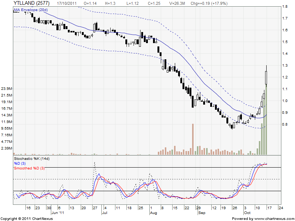Click the latest tall white candlestick

click(266, 78)
